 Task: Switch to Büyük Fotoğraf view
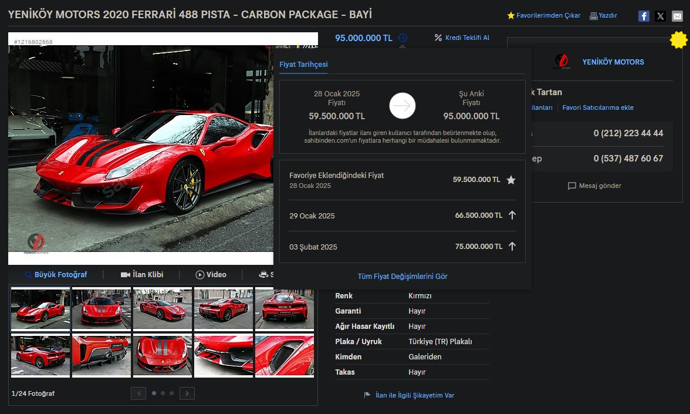pos(61,275)
